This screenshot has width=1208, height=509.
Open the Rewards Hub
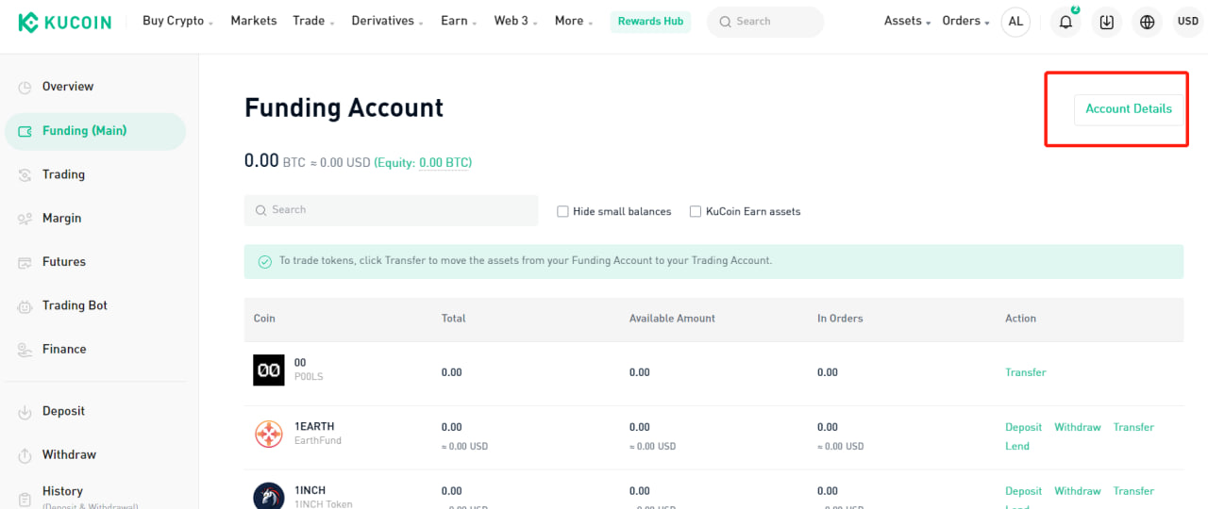[x=650, y=22]
